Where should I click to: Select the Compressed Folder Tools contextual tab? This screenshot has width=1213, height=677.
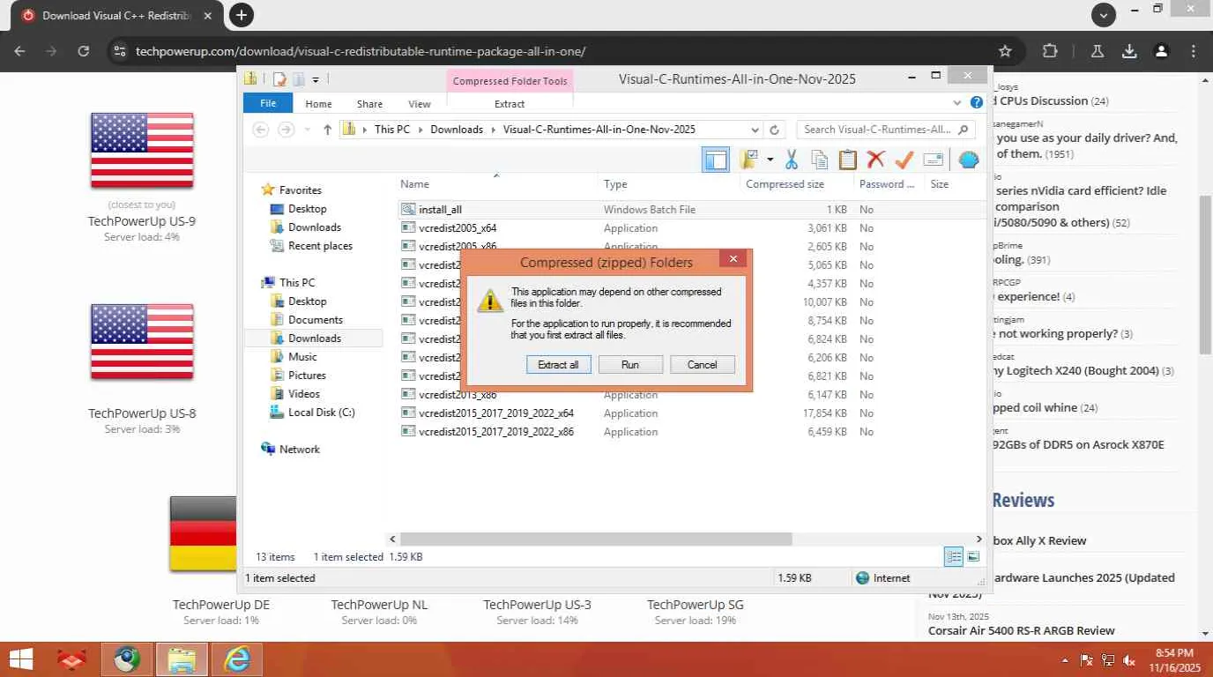click(510, 81)
